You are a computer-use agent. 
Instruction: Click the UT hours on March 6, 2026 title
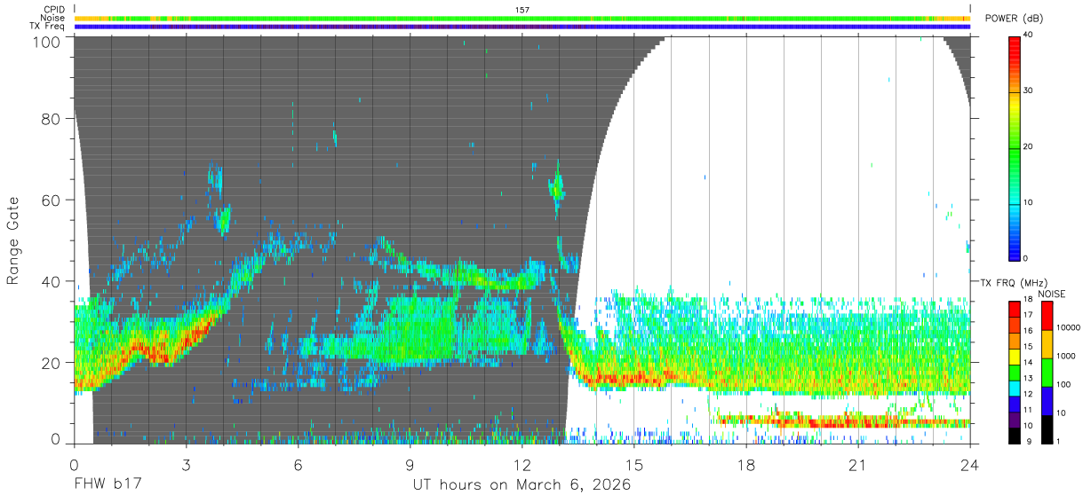tap(522, 486)
